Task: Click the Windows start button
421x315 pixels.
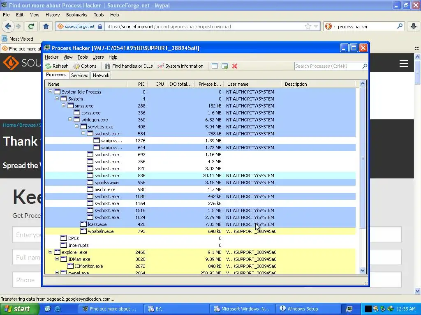Action: tap(20, 309)
